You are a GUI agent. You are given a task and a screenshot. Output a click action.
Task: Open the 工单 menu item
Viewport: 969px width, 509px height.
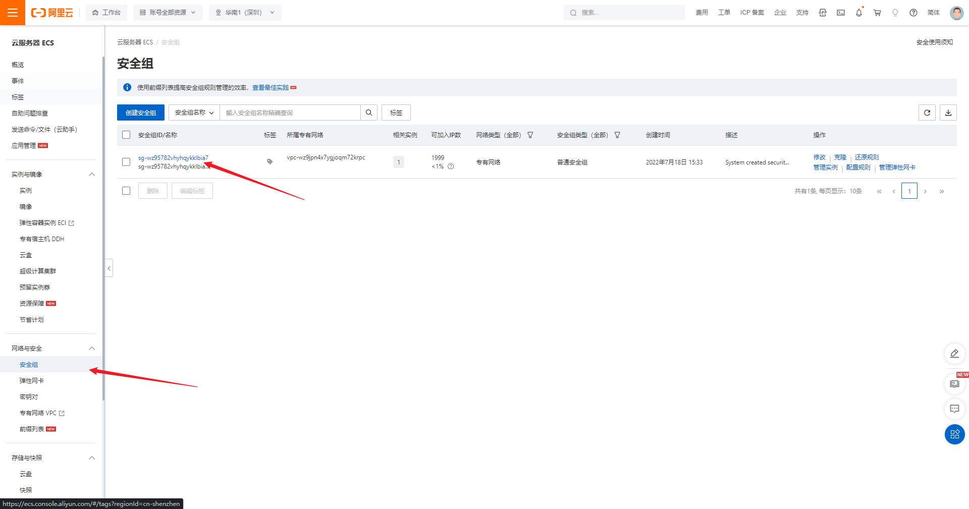pyautogui.click(x=724, y=13)
